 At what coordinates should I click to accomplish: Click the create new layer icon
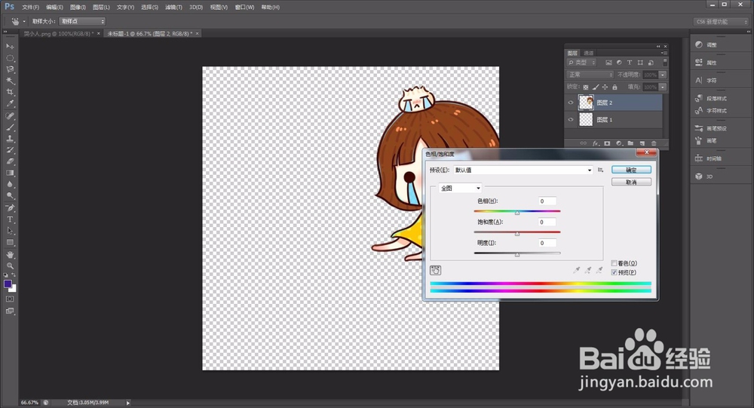pos(642,143)
